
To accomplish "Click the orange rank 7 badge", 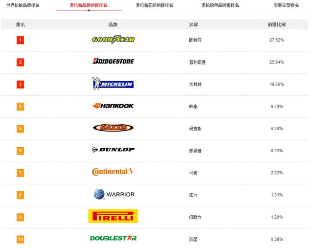I will pos(20,173).
